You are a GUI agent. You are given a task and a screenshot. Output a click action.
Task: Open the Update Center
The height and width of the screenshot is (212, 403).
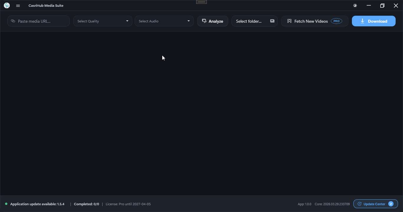[376, 204]
